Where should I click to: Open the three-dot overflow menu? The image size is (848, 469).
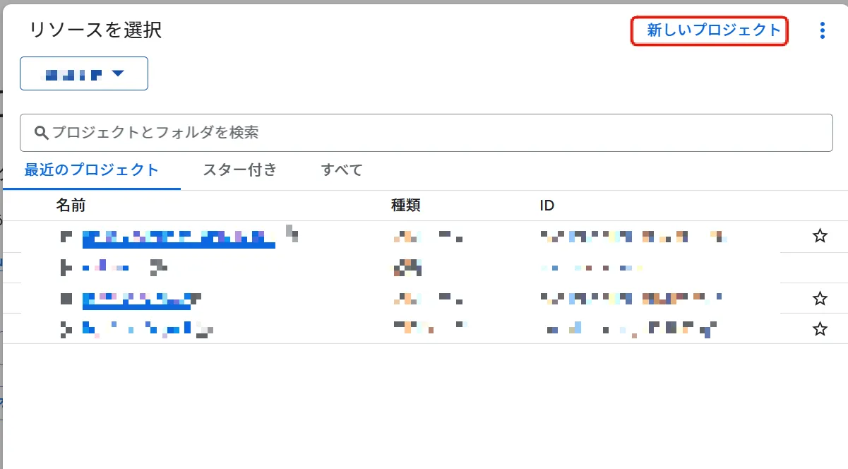pos(822,30)
